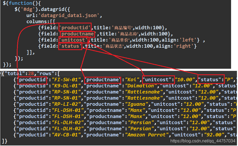Click "productid" key in the FI-SW-01 row

pyautogui.click(x=32, y=80)
